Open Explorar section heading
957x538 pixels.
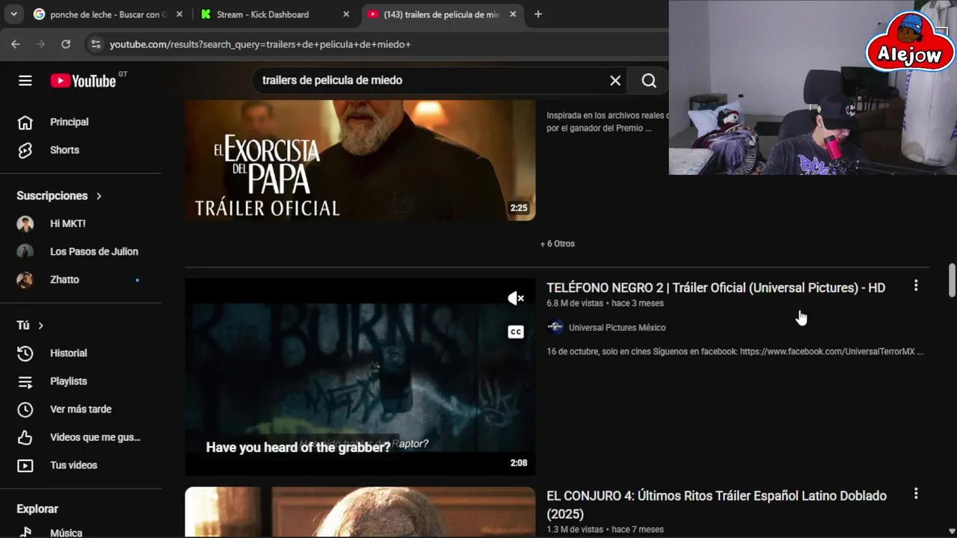coord(37,509)
